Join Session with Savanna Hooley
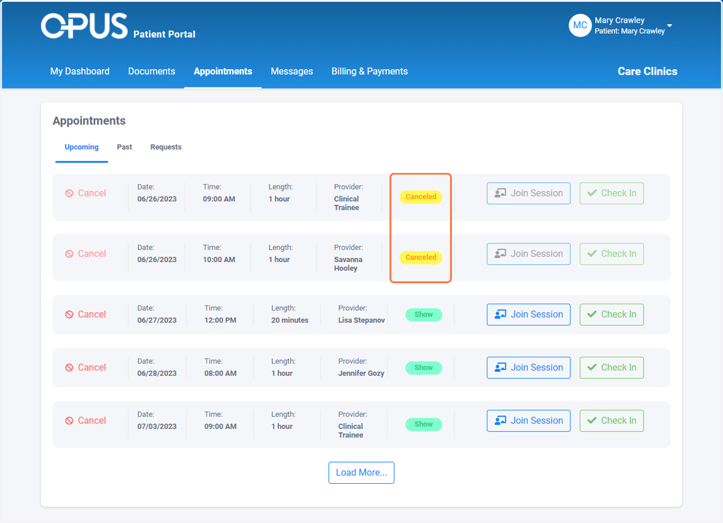 pyautogui.click(x=528, y=254)
